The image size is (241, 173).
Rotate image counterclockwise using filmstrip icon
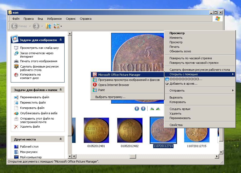coord(158,109)
